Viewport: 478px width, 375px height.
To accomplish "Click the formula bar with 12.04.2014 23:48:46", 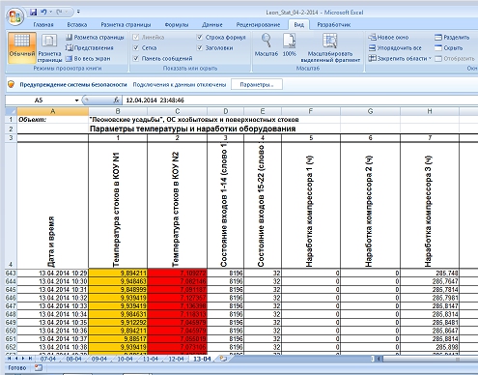I will point(299,101).
